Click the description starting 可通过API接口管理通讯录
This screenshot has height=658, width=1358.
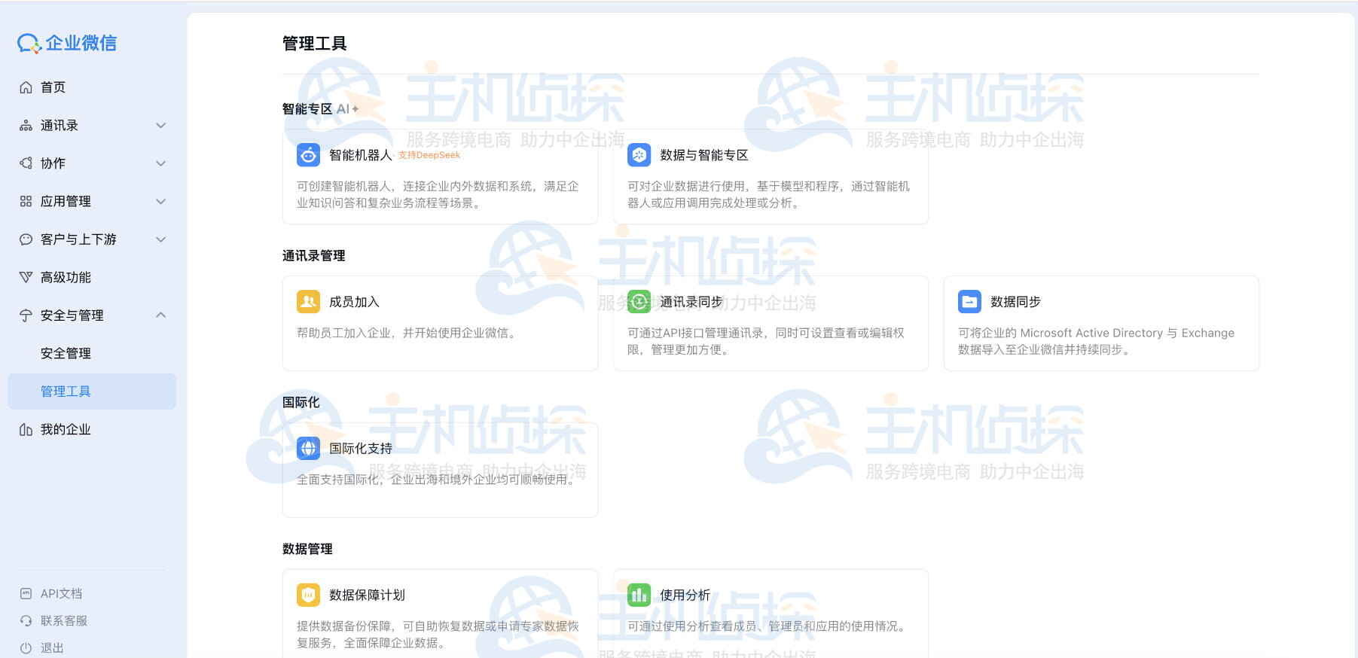pyautogui.click(x=766, y=341)
